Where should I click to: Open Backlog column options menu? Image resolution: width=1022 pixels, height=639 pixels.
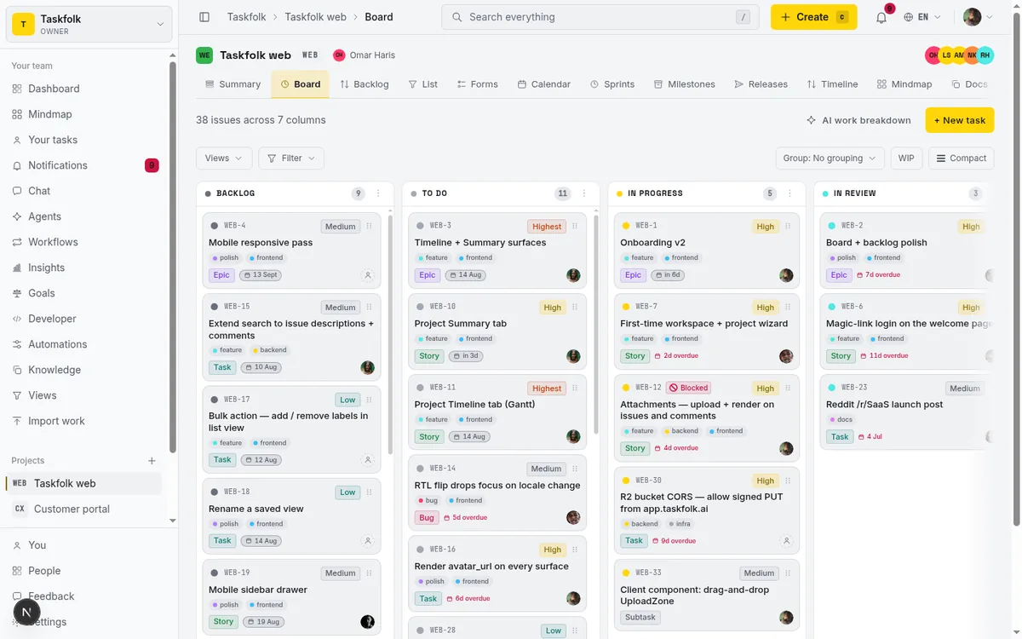click(378, 193)
